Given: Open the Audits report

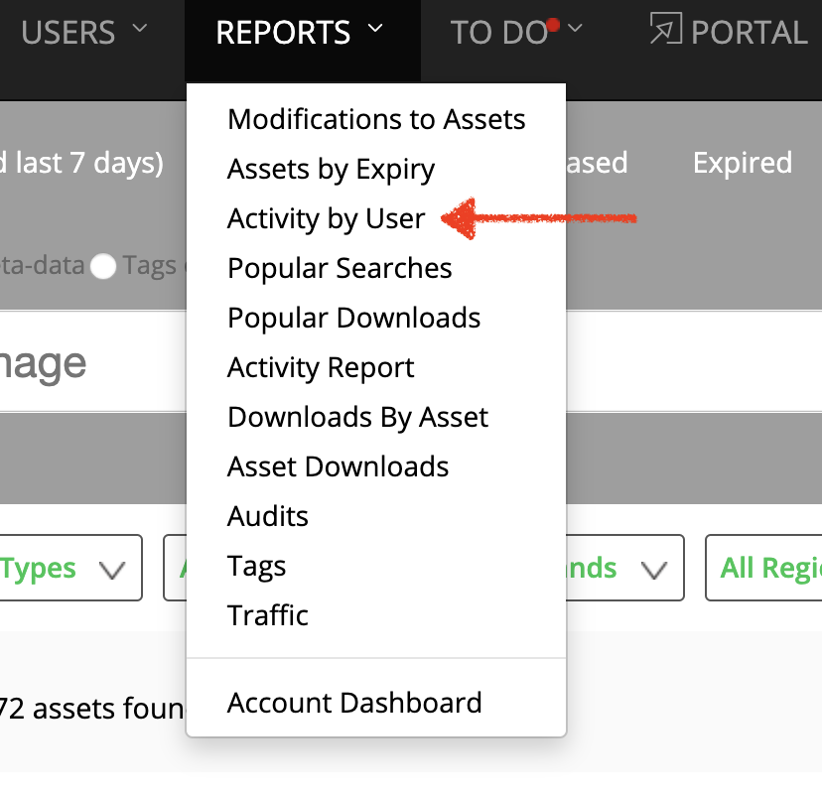Looking at the screenshot, I should 267,517.
